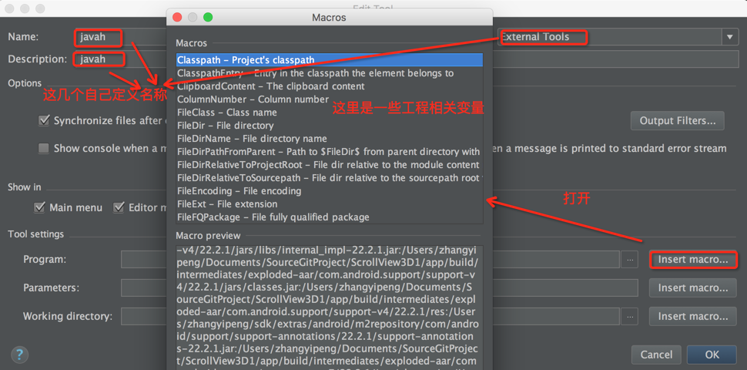Close the Macros dialog with red button
This screenshot has height=370, width=747.
[178, 17]
